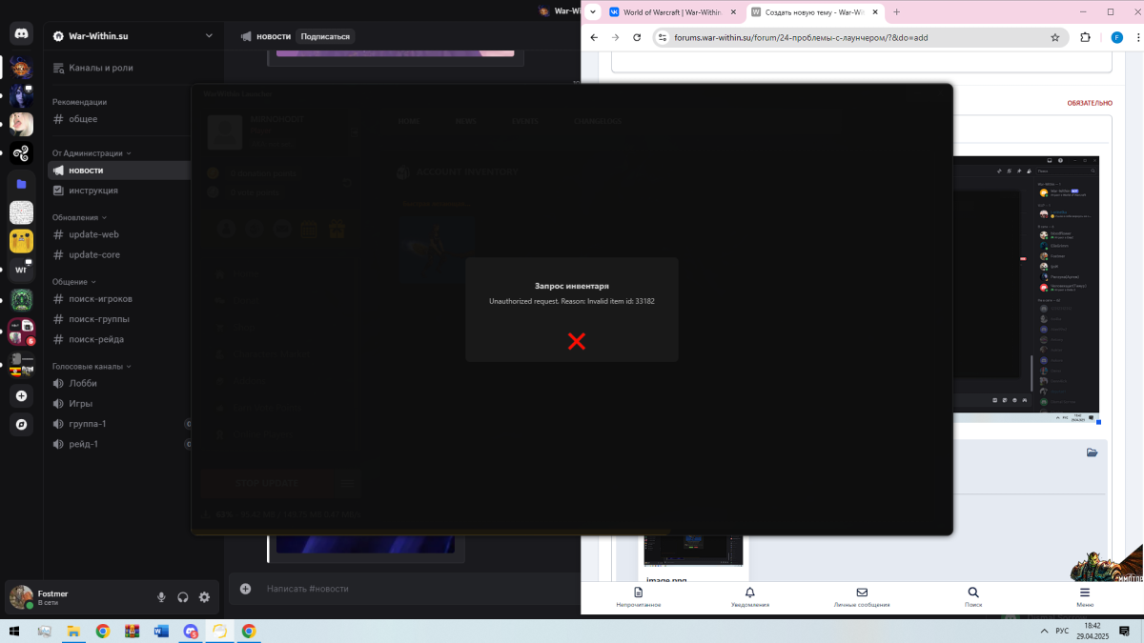The width and height of the screenshot is (1144, 643).
Task: Expand War-Within.su server header dropdown
Action: (209, 36)
